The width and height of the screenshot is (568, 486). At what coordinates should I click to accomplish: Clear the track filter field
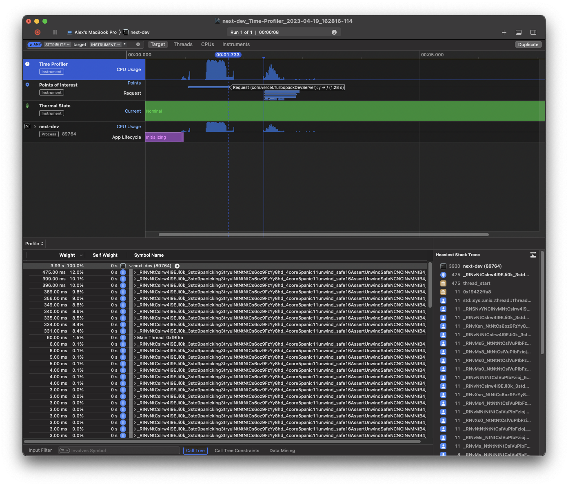(x=138, y=44)
